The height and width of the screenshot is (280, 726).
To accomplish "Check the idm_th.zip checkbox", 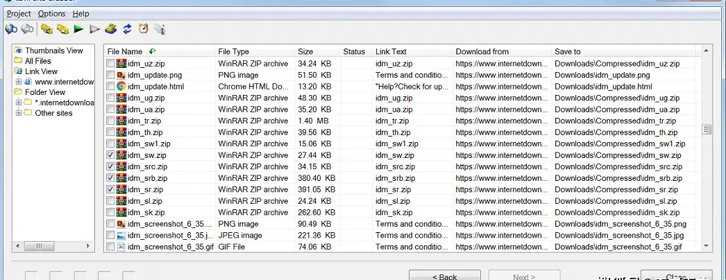I will point(110,132).
